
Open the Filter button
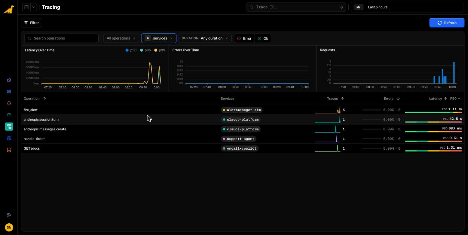(32, 23)
